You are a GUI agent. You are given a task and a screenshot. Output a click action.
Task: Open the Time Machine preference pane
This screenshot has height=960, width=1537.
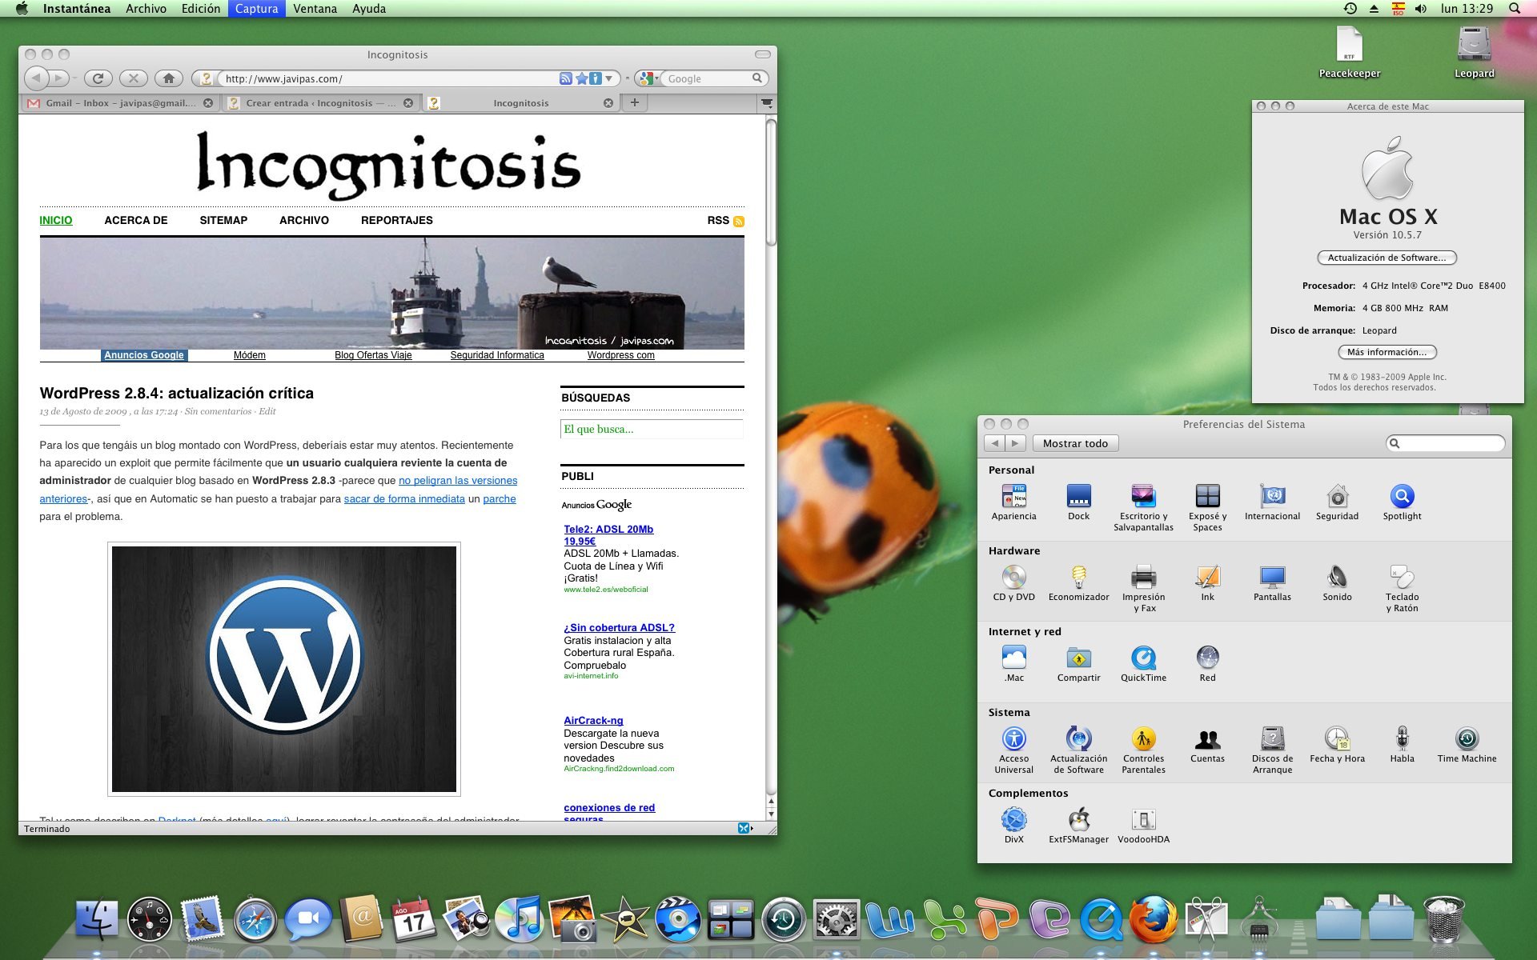(x=1466, y=738)
